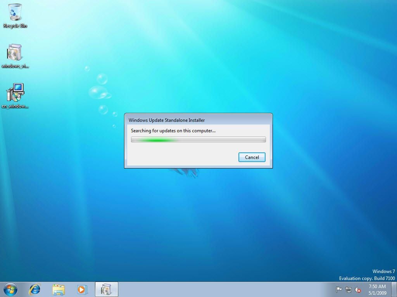Open the Action Center flag tray icon
The height and width of the screenshot is (297, 397).
click(x=339, y=290)
